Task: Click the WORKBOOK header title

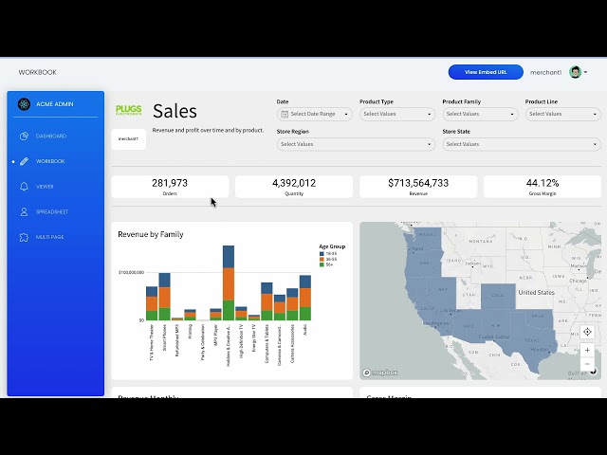Action: click(38, 72)
